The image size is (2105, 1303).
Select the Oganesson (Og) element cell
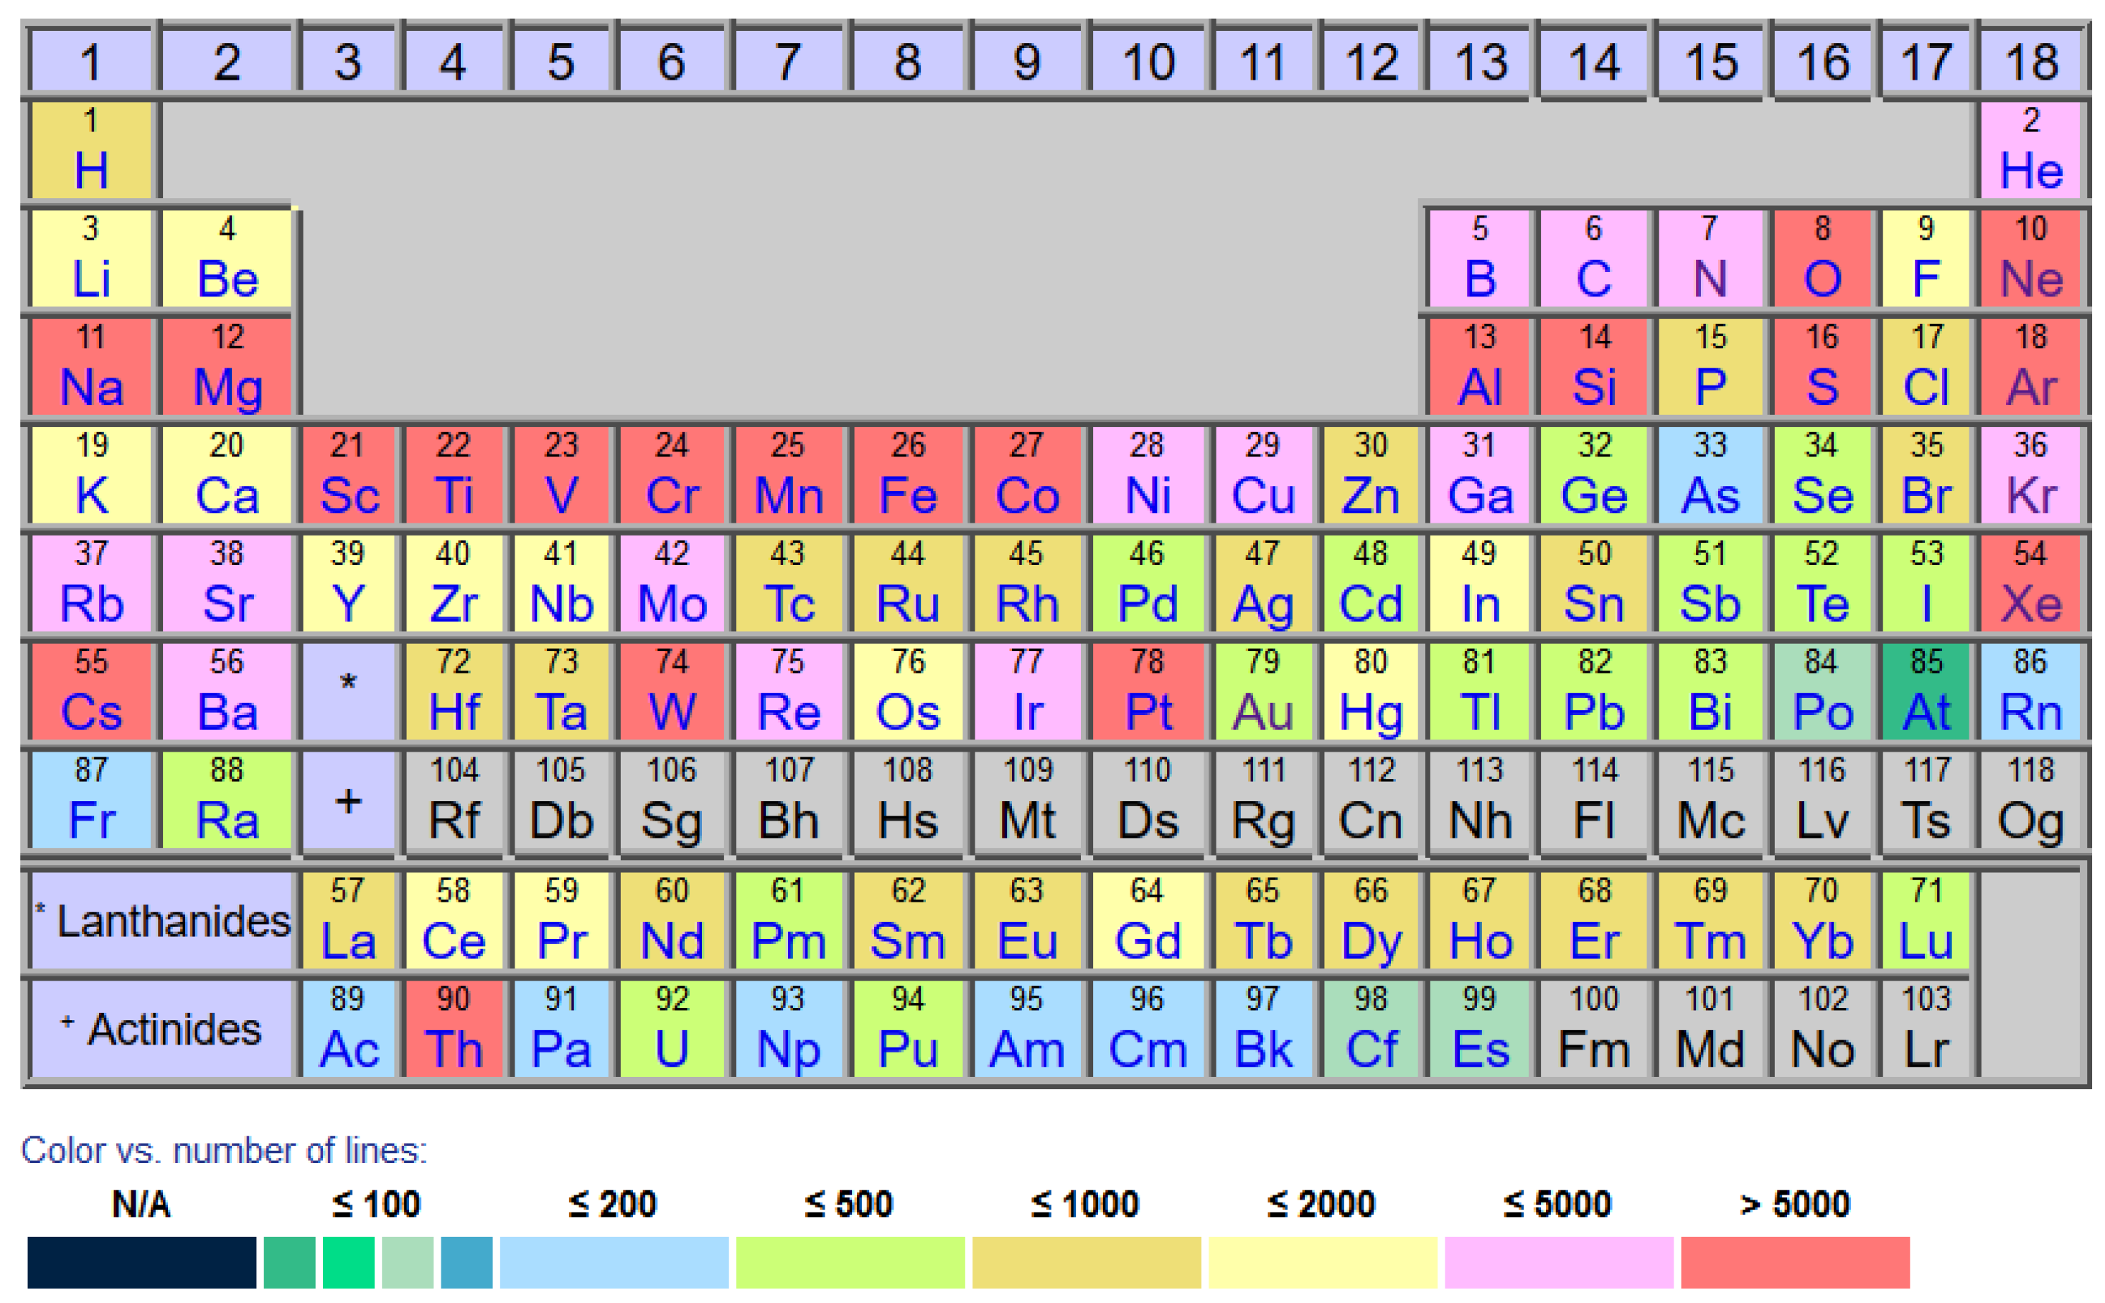(2030, 800)
